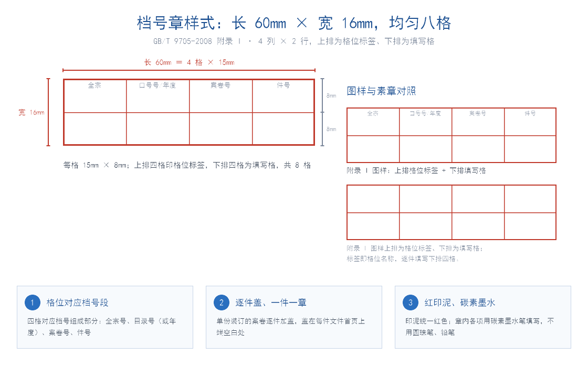Screen dimensions: 588x367
Task: Click the red vertical width dimension line
Action: (x=48, y=112)
